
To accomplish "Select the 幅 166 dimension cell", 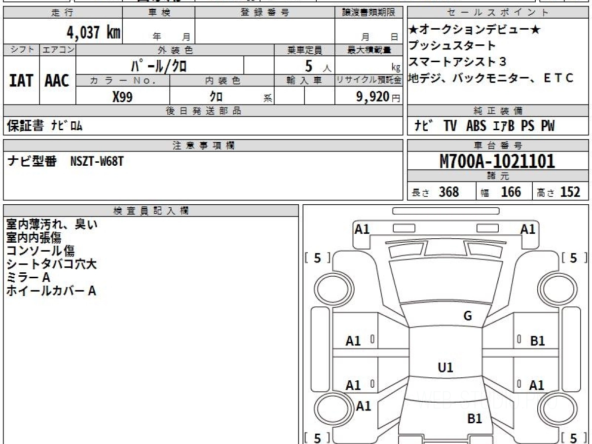I will [504, 191].
